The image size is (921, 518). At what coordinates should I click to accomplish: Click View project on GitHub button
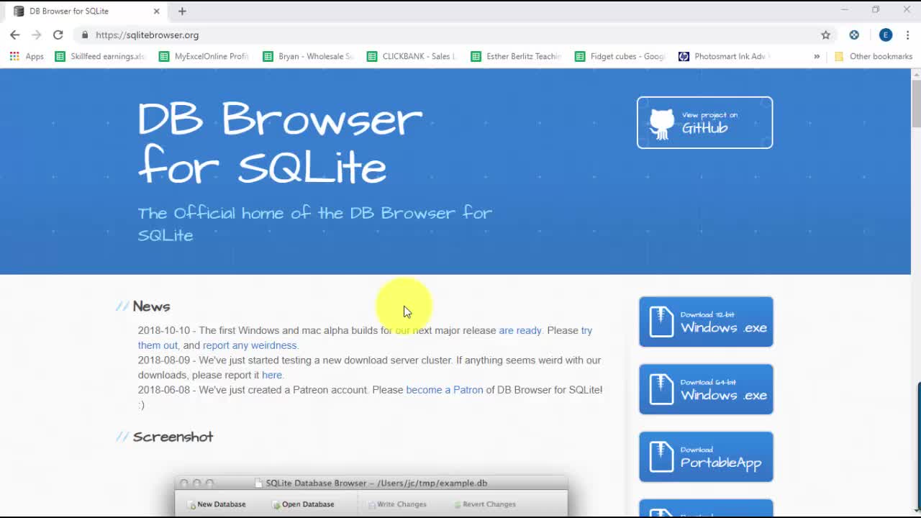[x=704, y=122]
